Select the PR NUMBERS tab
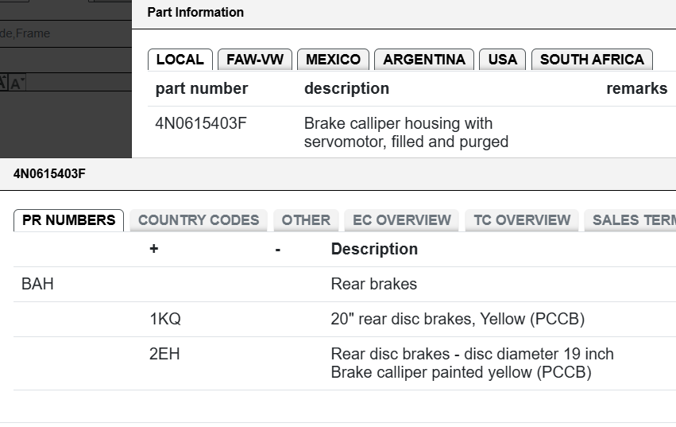The image size is (676, 427). 68,220
